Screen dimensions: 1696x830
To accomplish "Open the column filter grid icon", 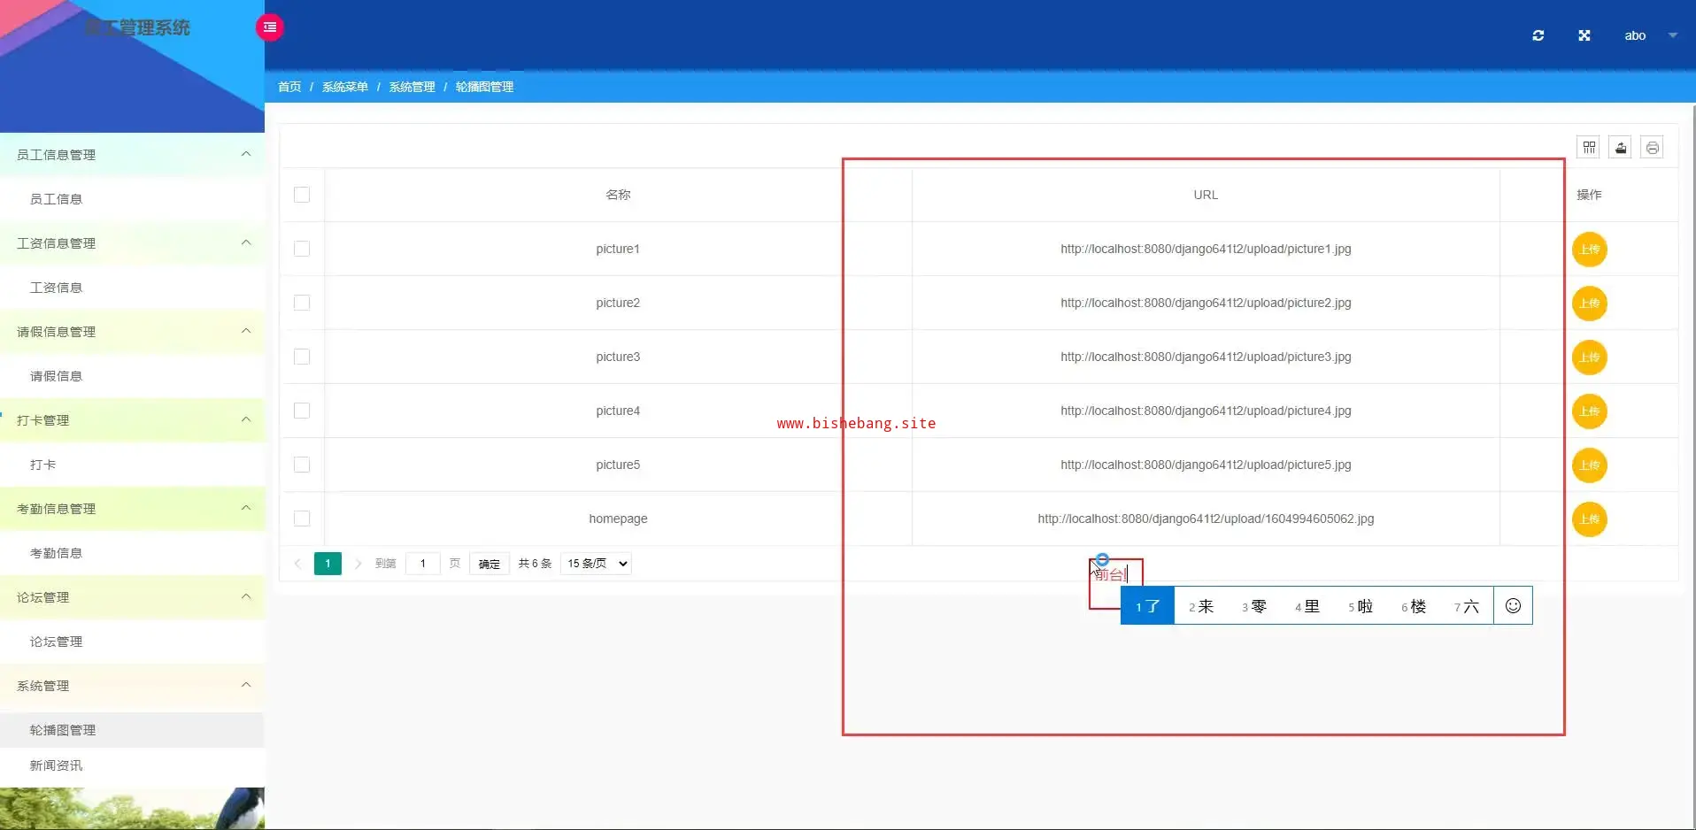I will (1589, 148).
